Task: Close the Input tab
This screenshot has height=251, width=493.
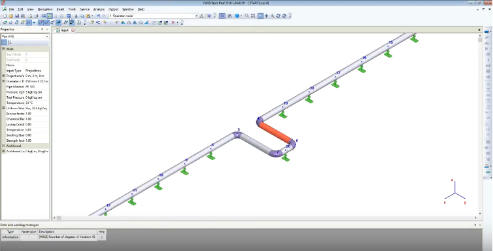Action: click(73, 30)
